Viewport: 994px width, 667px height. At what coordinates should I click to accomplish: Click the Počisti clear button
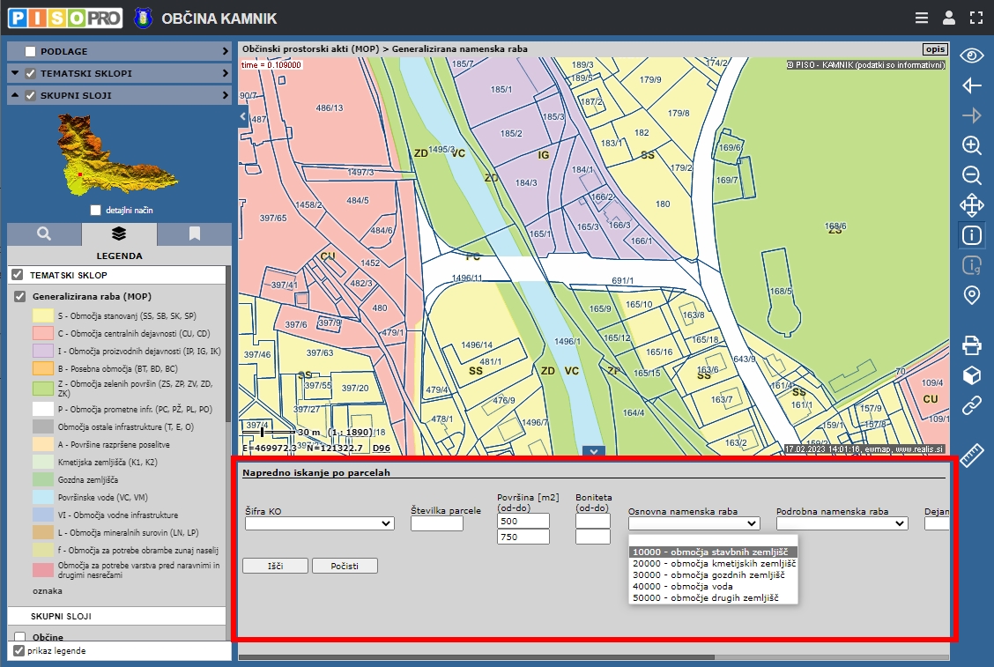(345, 566)
